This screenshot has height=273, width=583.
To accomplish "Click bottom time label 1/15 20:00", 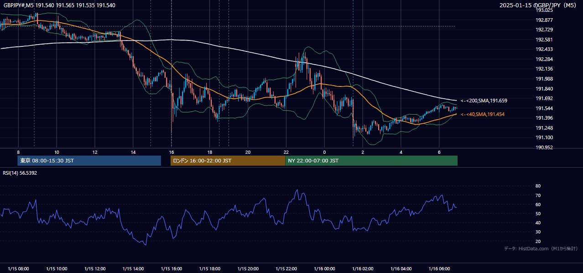I will 248,269.
